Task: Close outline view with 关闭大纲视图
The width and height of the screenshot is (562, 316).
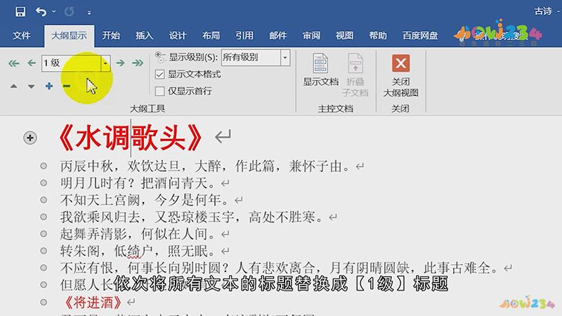Action: 400,76
